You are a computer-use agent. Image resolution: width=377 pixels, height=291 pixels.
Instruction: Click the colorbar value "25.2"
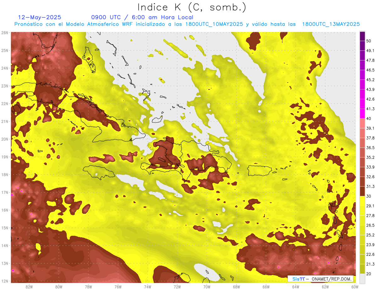pyautogui.click(x=370, y=235)
